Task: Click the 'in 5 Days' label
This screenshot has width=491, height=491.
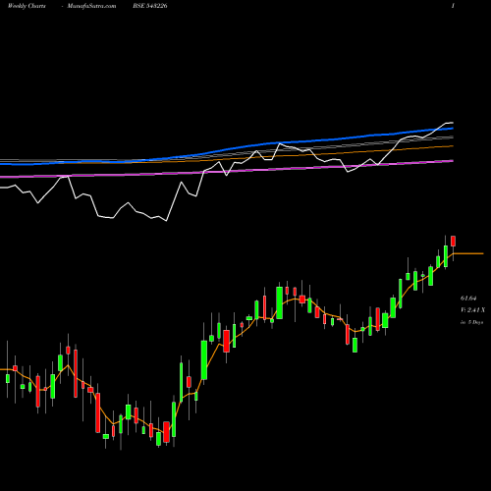Action: (x=471, y=322)
